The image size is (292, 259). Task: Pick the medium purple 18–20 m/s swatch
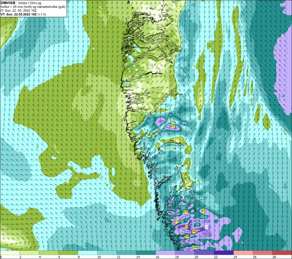click(x=185, y=253)
